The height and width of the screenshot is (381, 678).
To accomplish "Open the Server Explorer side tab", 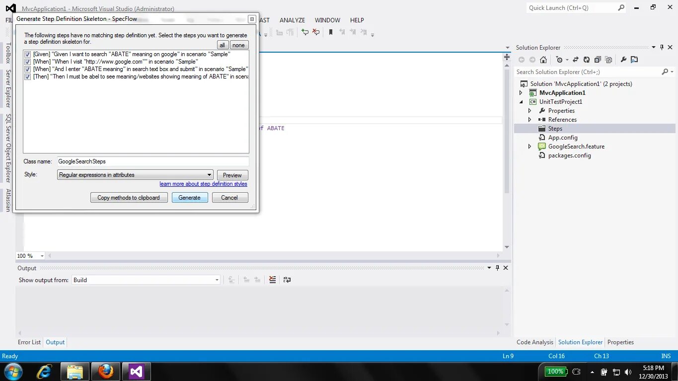I will pos(8,88).
